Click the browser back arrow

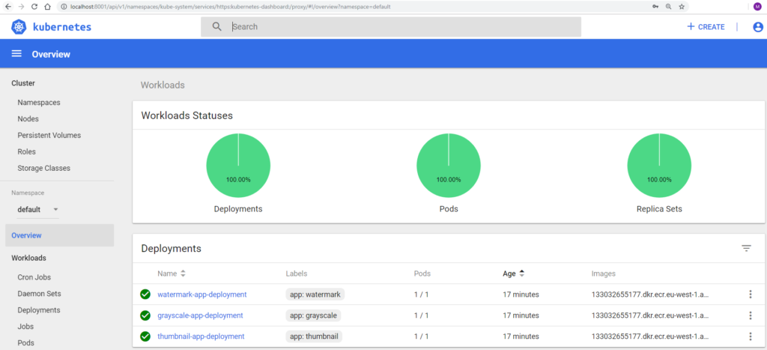(x=7, y=7)
